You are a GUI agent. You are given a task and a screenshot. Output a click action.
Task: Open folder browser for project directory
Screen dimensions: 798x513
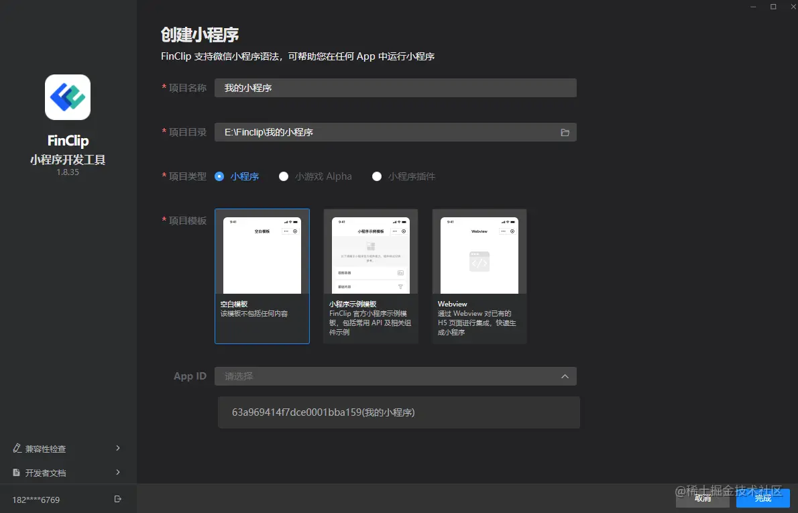565,132
